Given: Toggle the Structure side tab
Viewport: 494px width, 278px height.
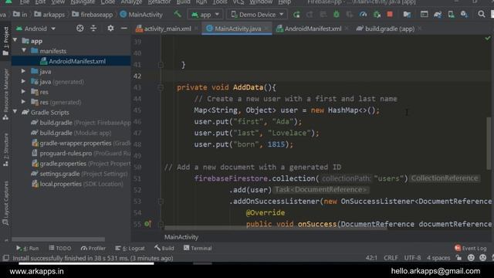Looking at the screenshot, I should pos(5,150).
